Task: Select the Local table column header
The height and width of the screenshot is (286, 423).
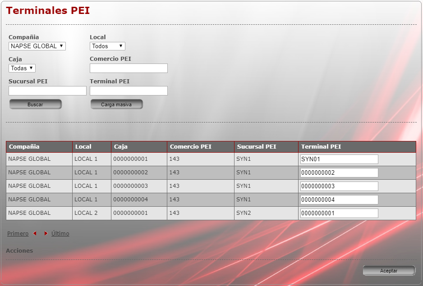Action: tap(92, 147)
